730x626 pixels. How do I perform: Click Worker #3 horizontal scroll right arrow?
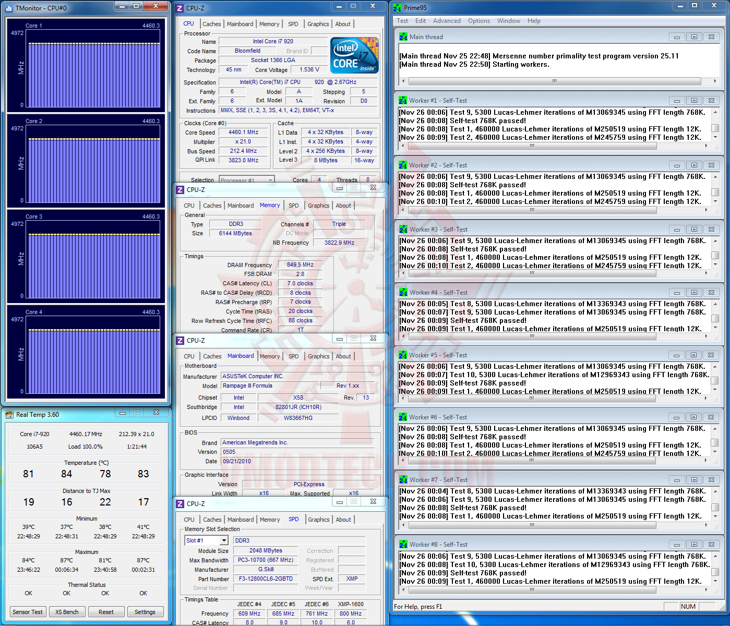point(707,273)
